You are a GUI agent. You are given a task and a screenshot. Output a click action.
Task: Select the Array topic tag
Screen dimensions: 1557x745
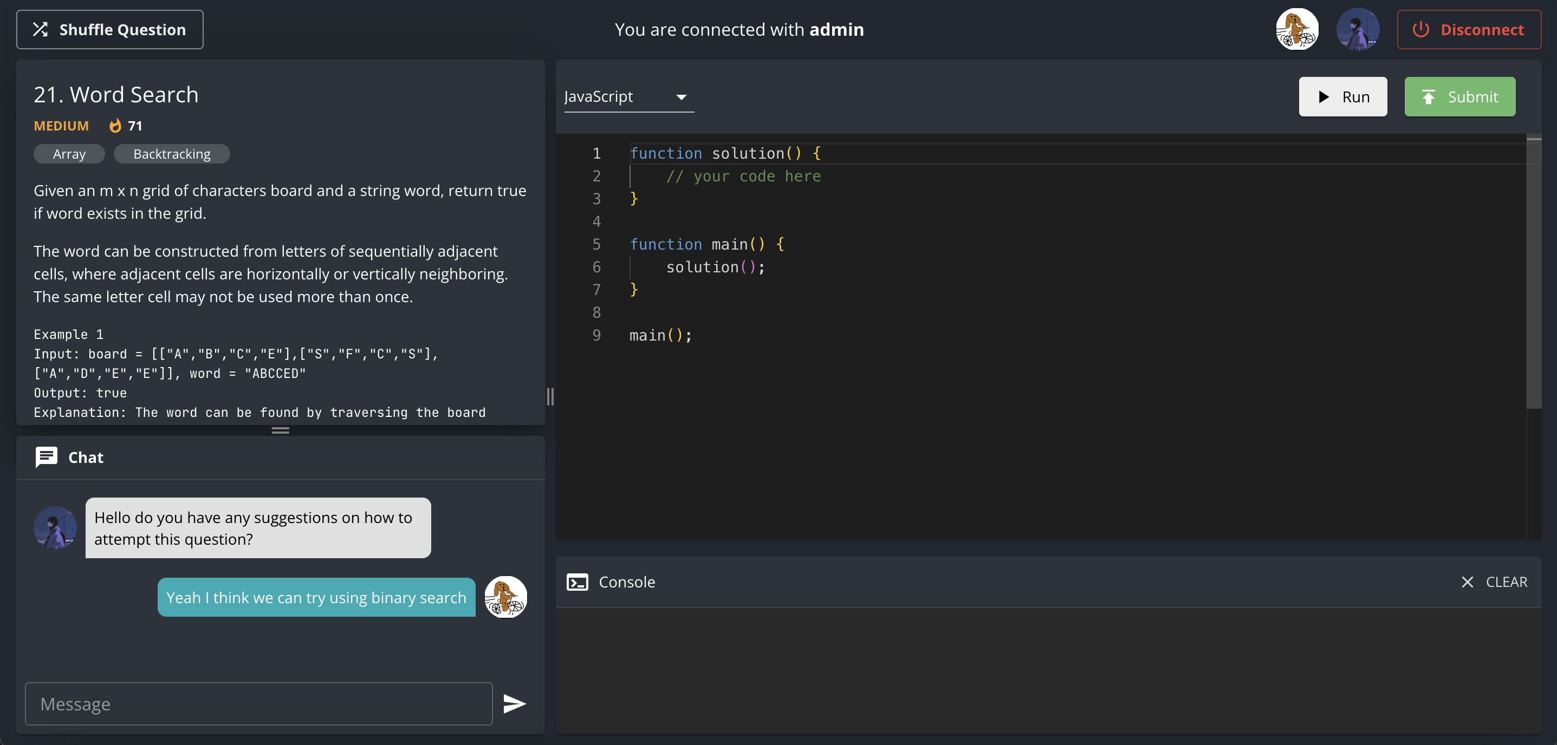tap(69, 154)
